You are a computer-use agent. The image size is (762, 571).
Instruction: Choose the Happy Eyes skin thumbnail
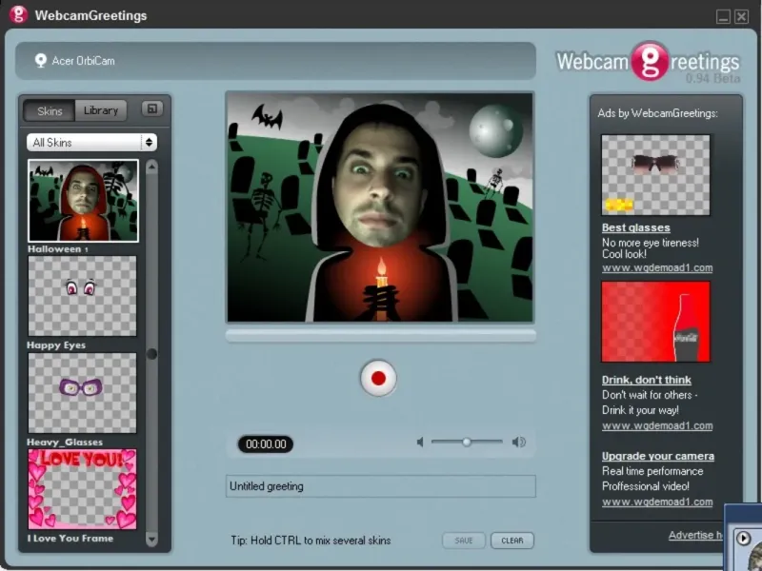[82, 296]
